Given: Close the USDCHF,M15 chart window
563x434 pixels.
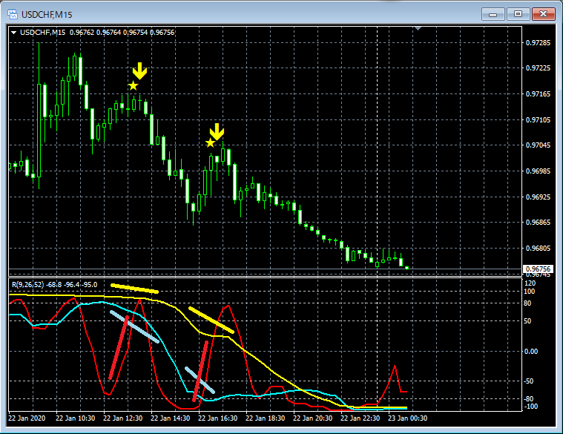Looking at the screenshot, I should click(543, 14).
